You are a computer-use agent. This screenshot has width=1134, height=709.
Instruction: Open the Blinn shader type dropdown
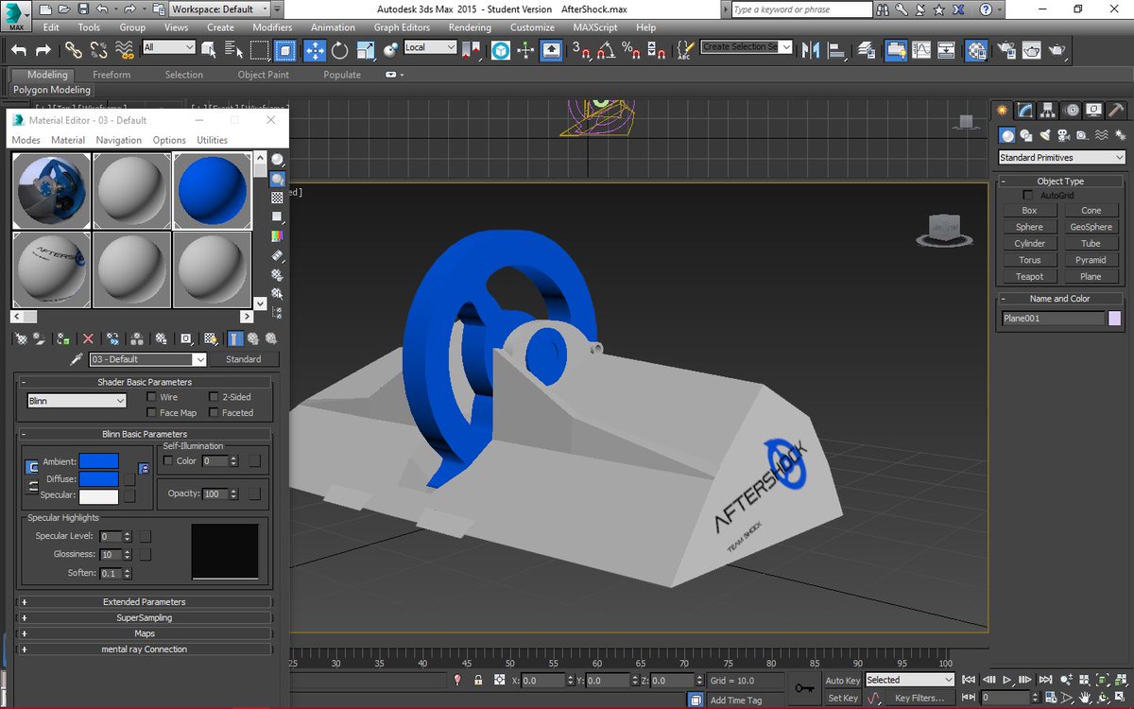[x=77, y=401]
